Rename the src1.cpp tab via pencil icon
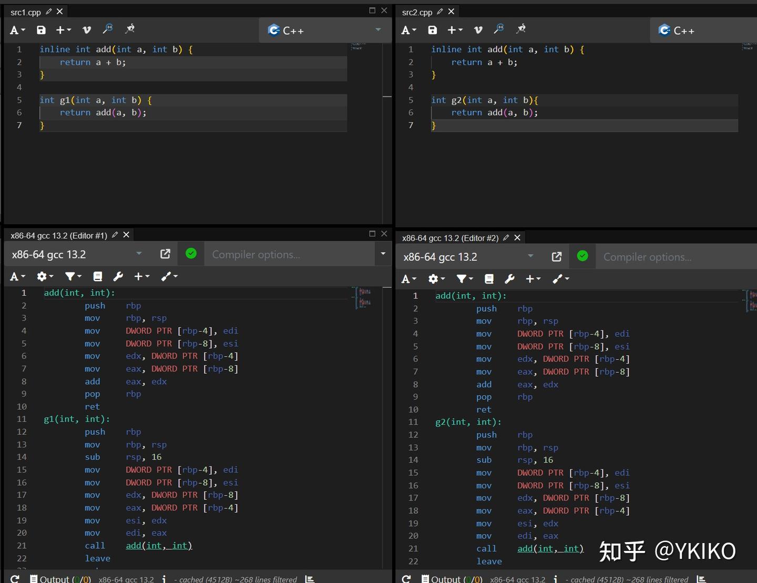 pos(49,12)
